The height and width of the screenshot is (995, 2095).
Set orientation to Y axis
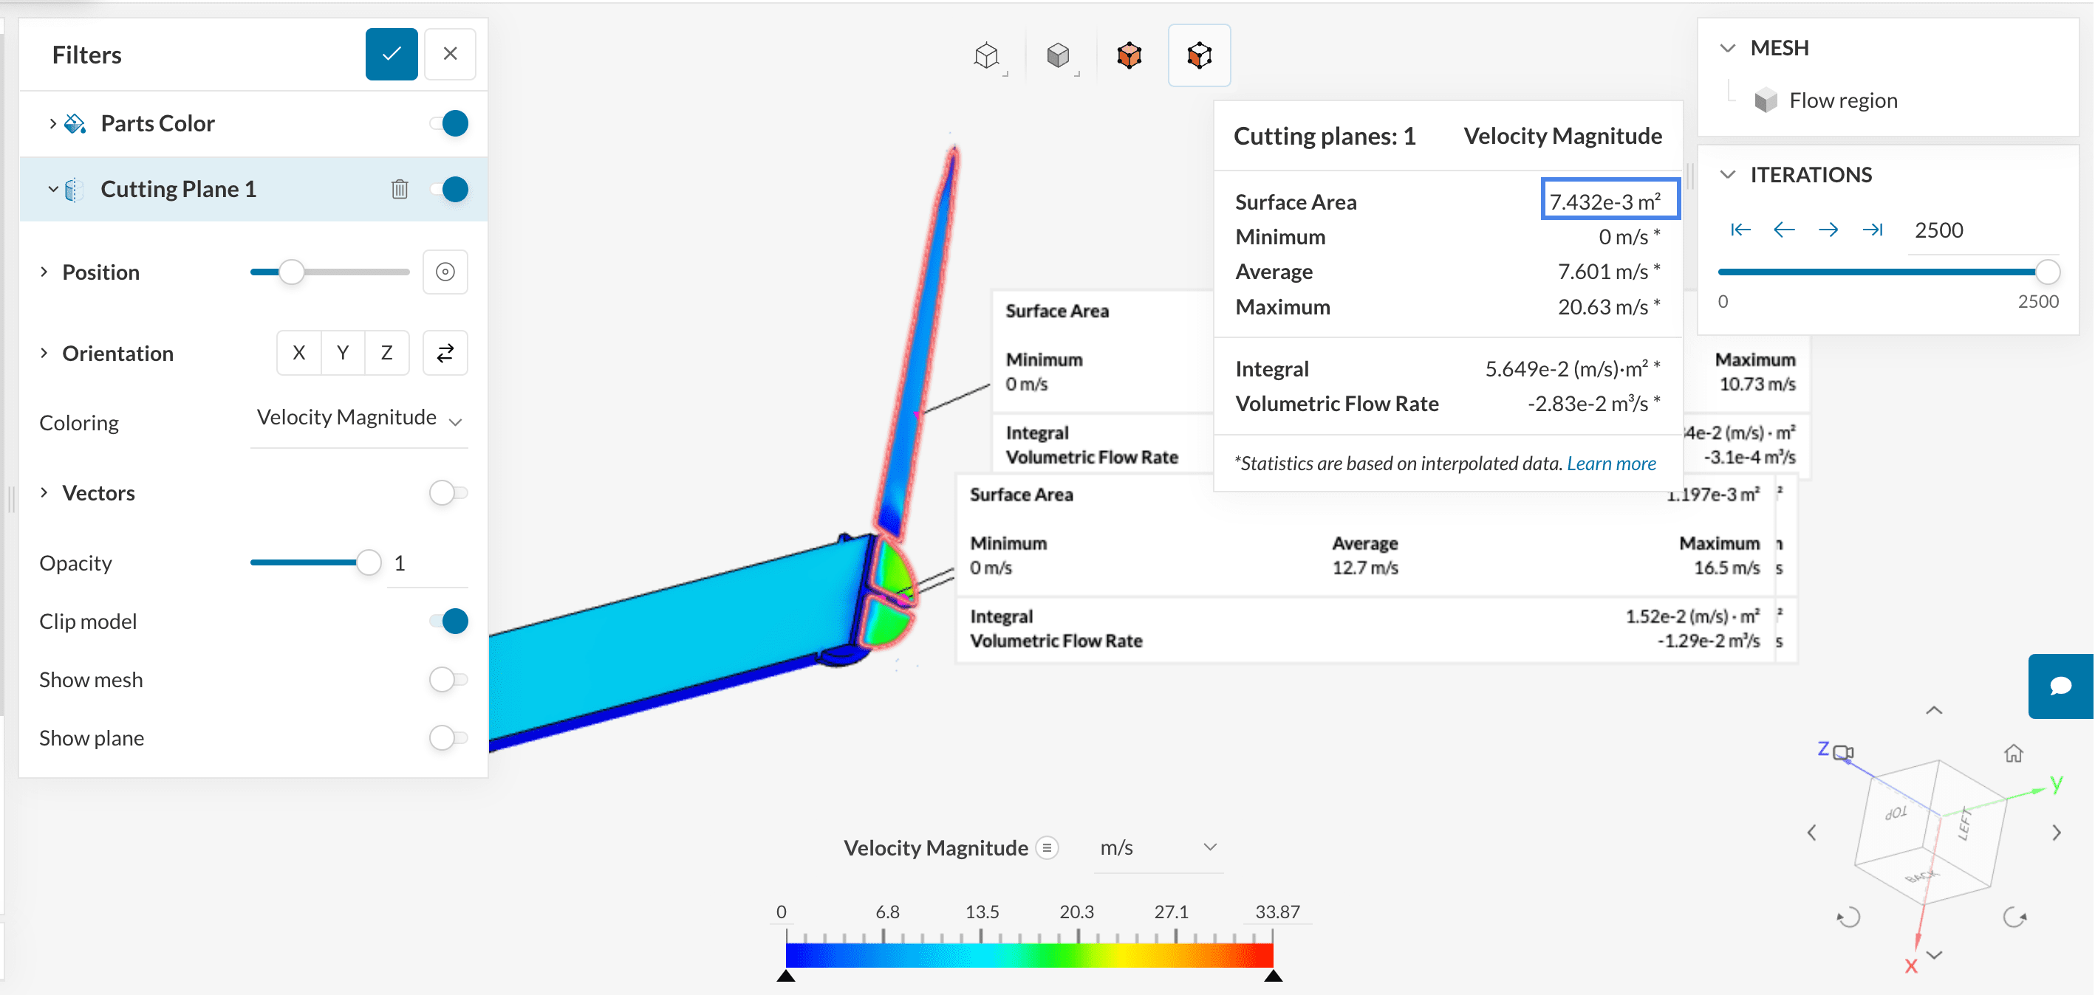[x=342, y=353]
